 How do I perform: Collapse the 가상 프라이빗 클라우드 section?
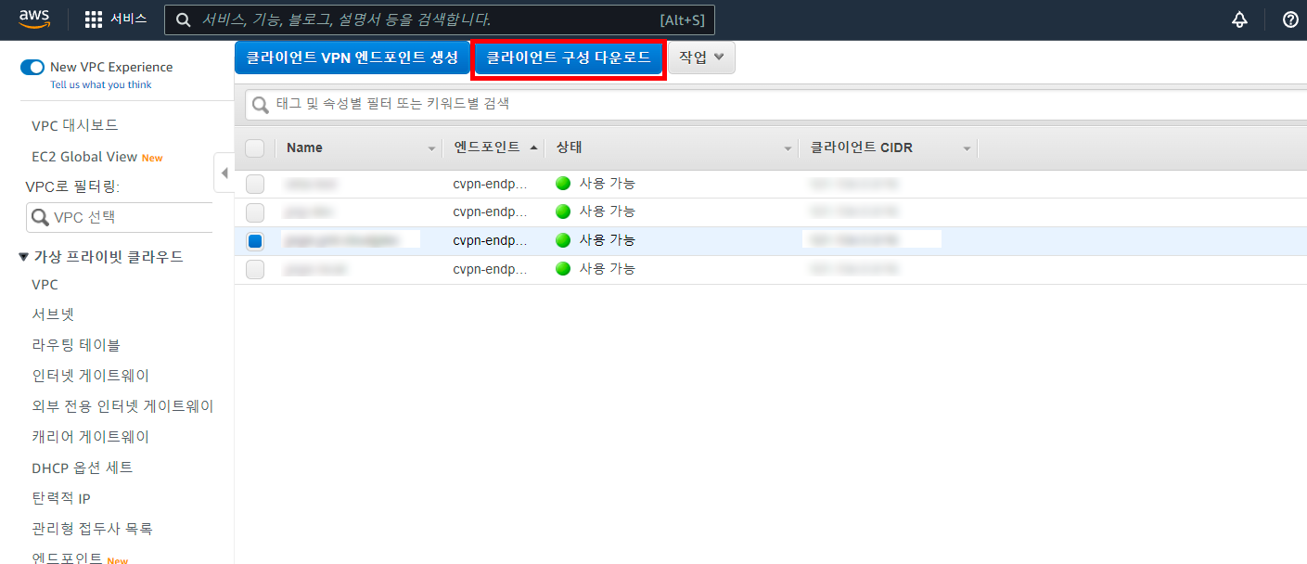pos(23,257)
